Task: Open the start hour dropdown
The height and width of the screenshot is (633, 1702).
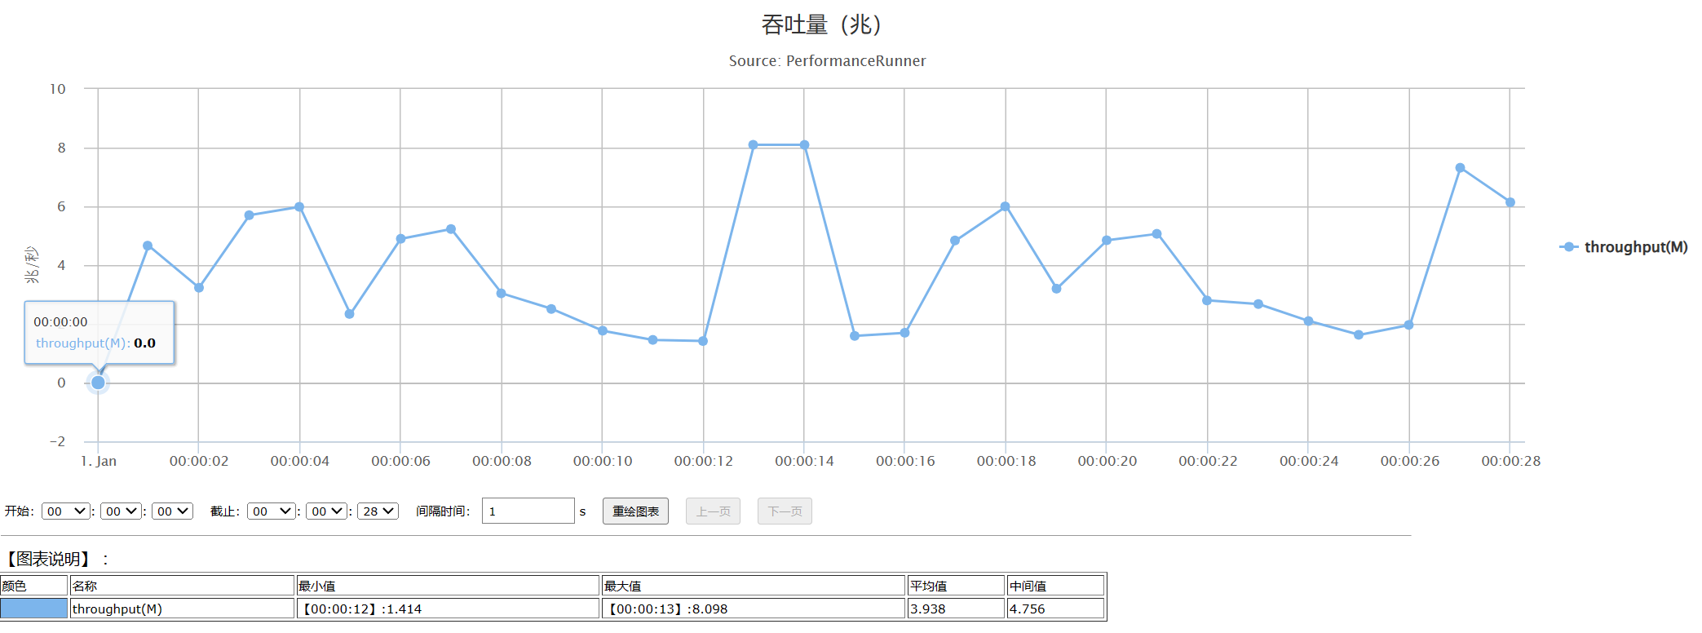Action: coord(66,511)
